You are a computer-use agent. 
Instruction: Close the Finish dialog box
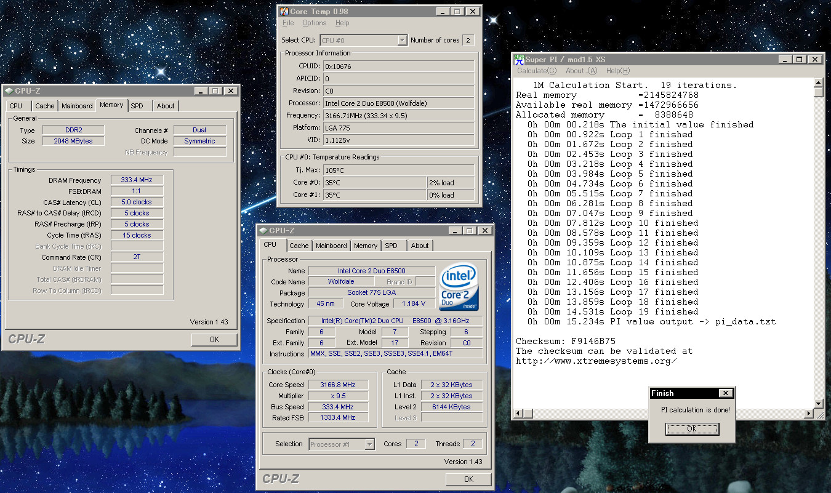[726, 393]
